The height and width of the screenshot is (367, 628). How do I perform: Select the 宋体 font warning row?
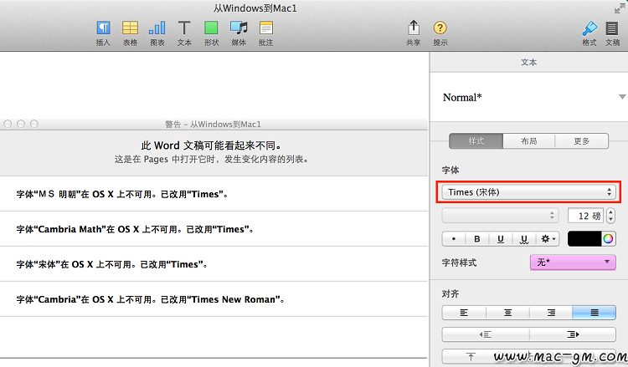214,264
